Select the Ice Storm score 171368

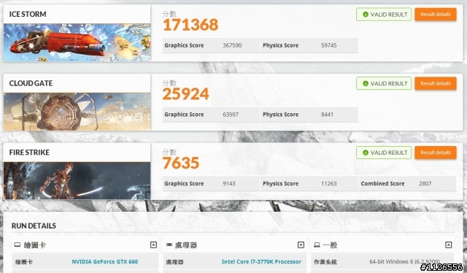point(190,25)
